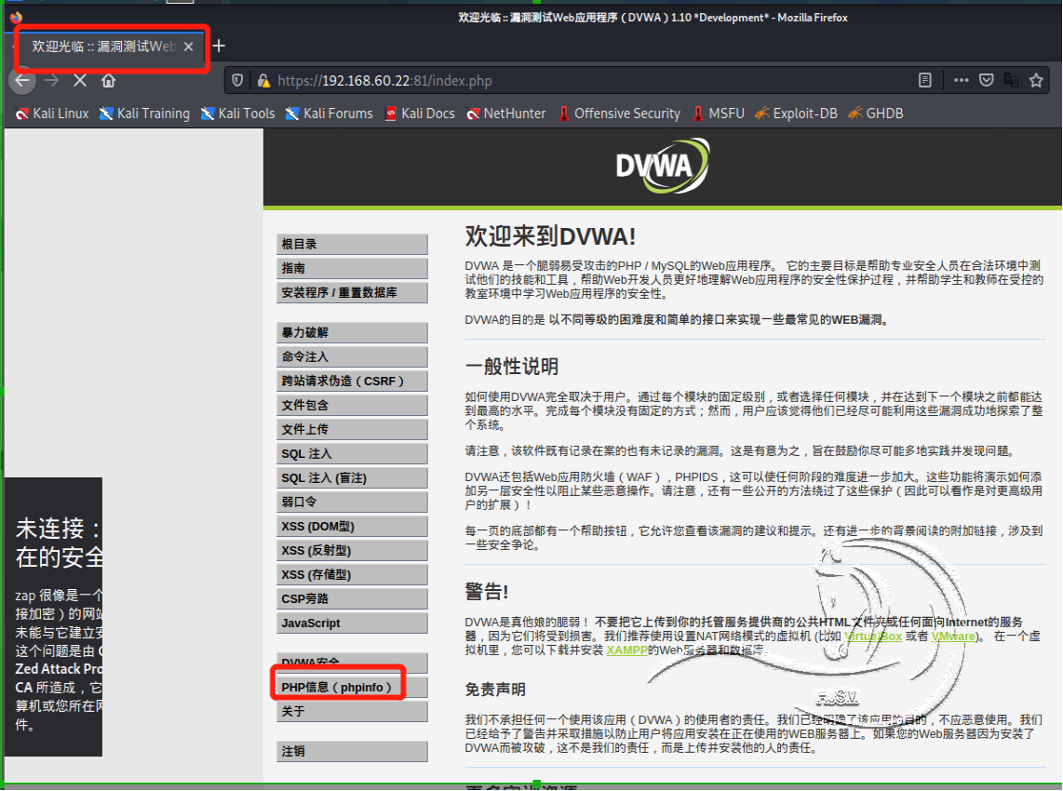Open the tracking protection shield panel

(x=237, y=81)
